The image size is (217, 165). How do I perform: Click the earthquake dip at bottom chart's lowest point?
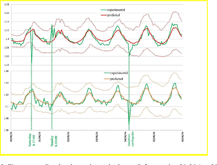pos(129,125)
